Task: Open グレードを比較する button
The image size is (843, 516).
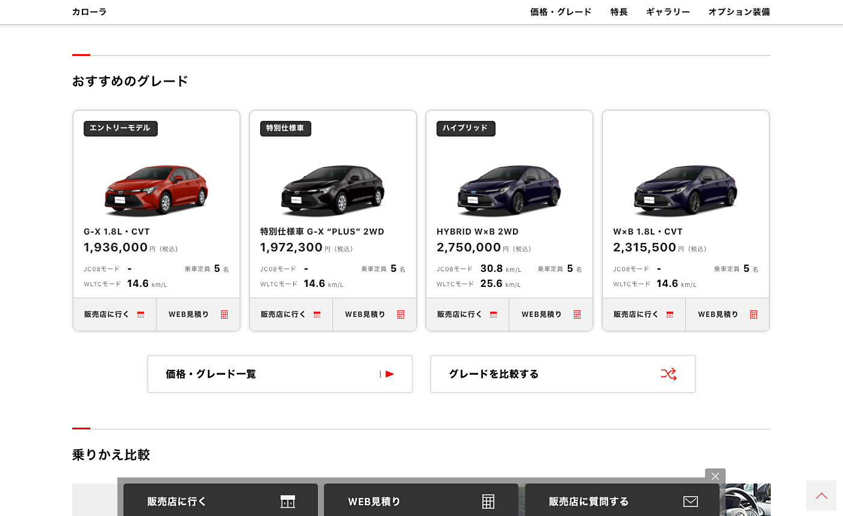Action: tap(563, 374)
